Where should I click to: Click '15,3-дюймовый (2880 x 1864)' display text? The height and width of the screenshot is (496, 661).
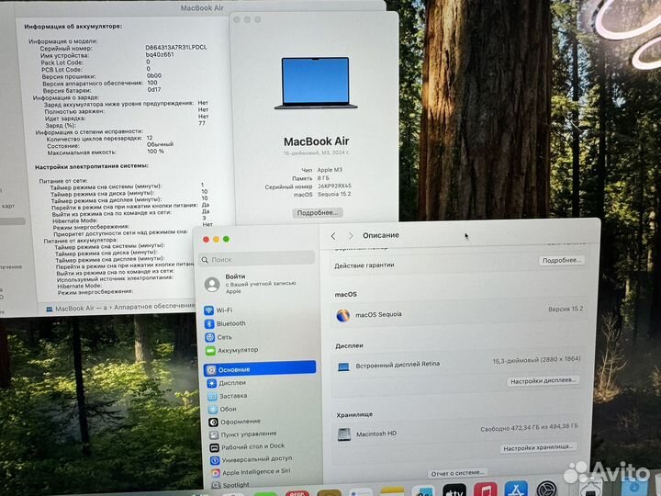coord(537,360)
